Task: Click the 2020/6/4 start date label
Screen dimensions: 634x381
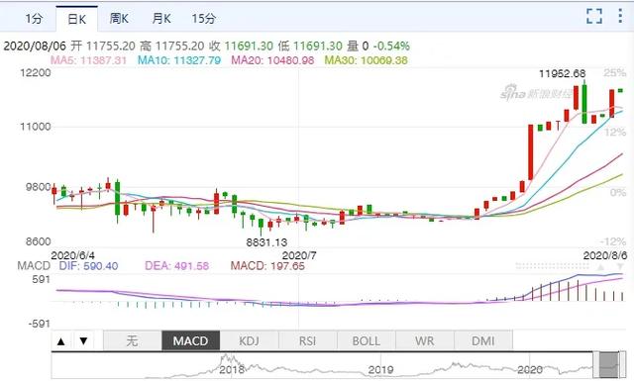Action: [72, 255]
